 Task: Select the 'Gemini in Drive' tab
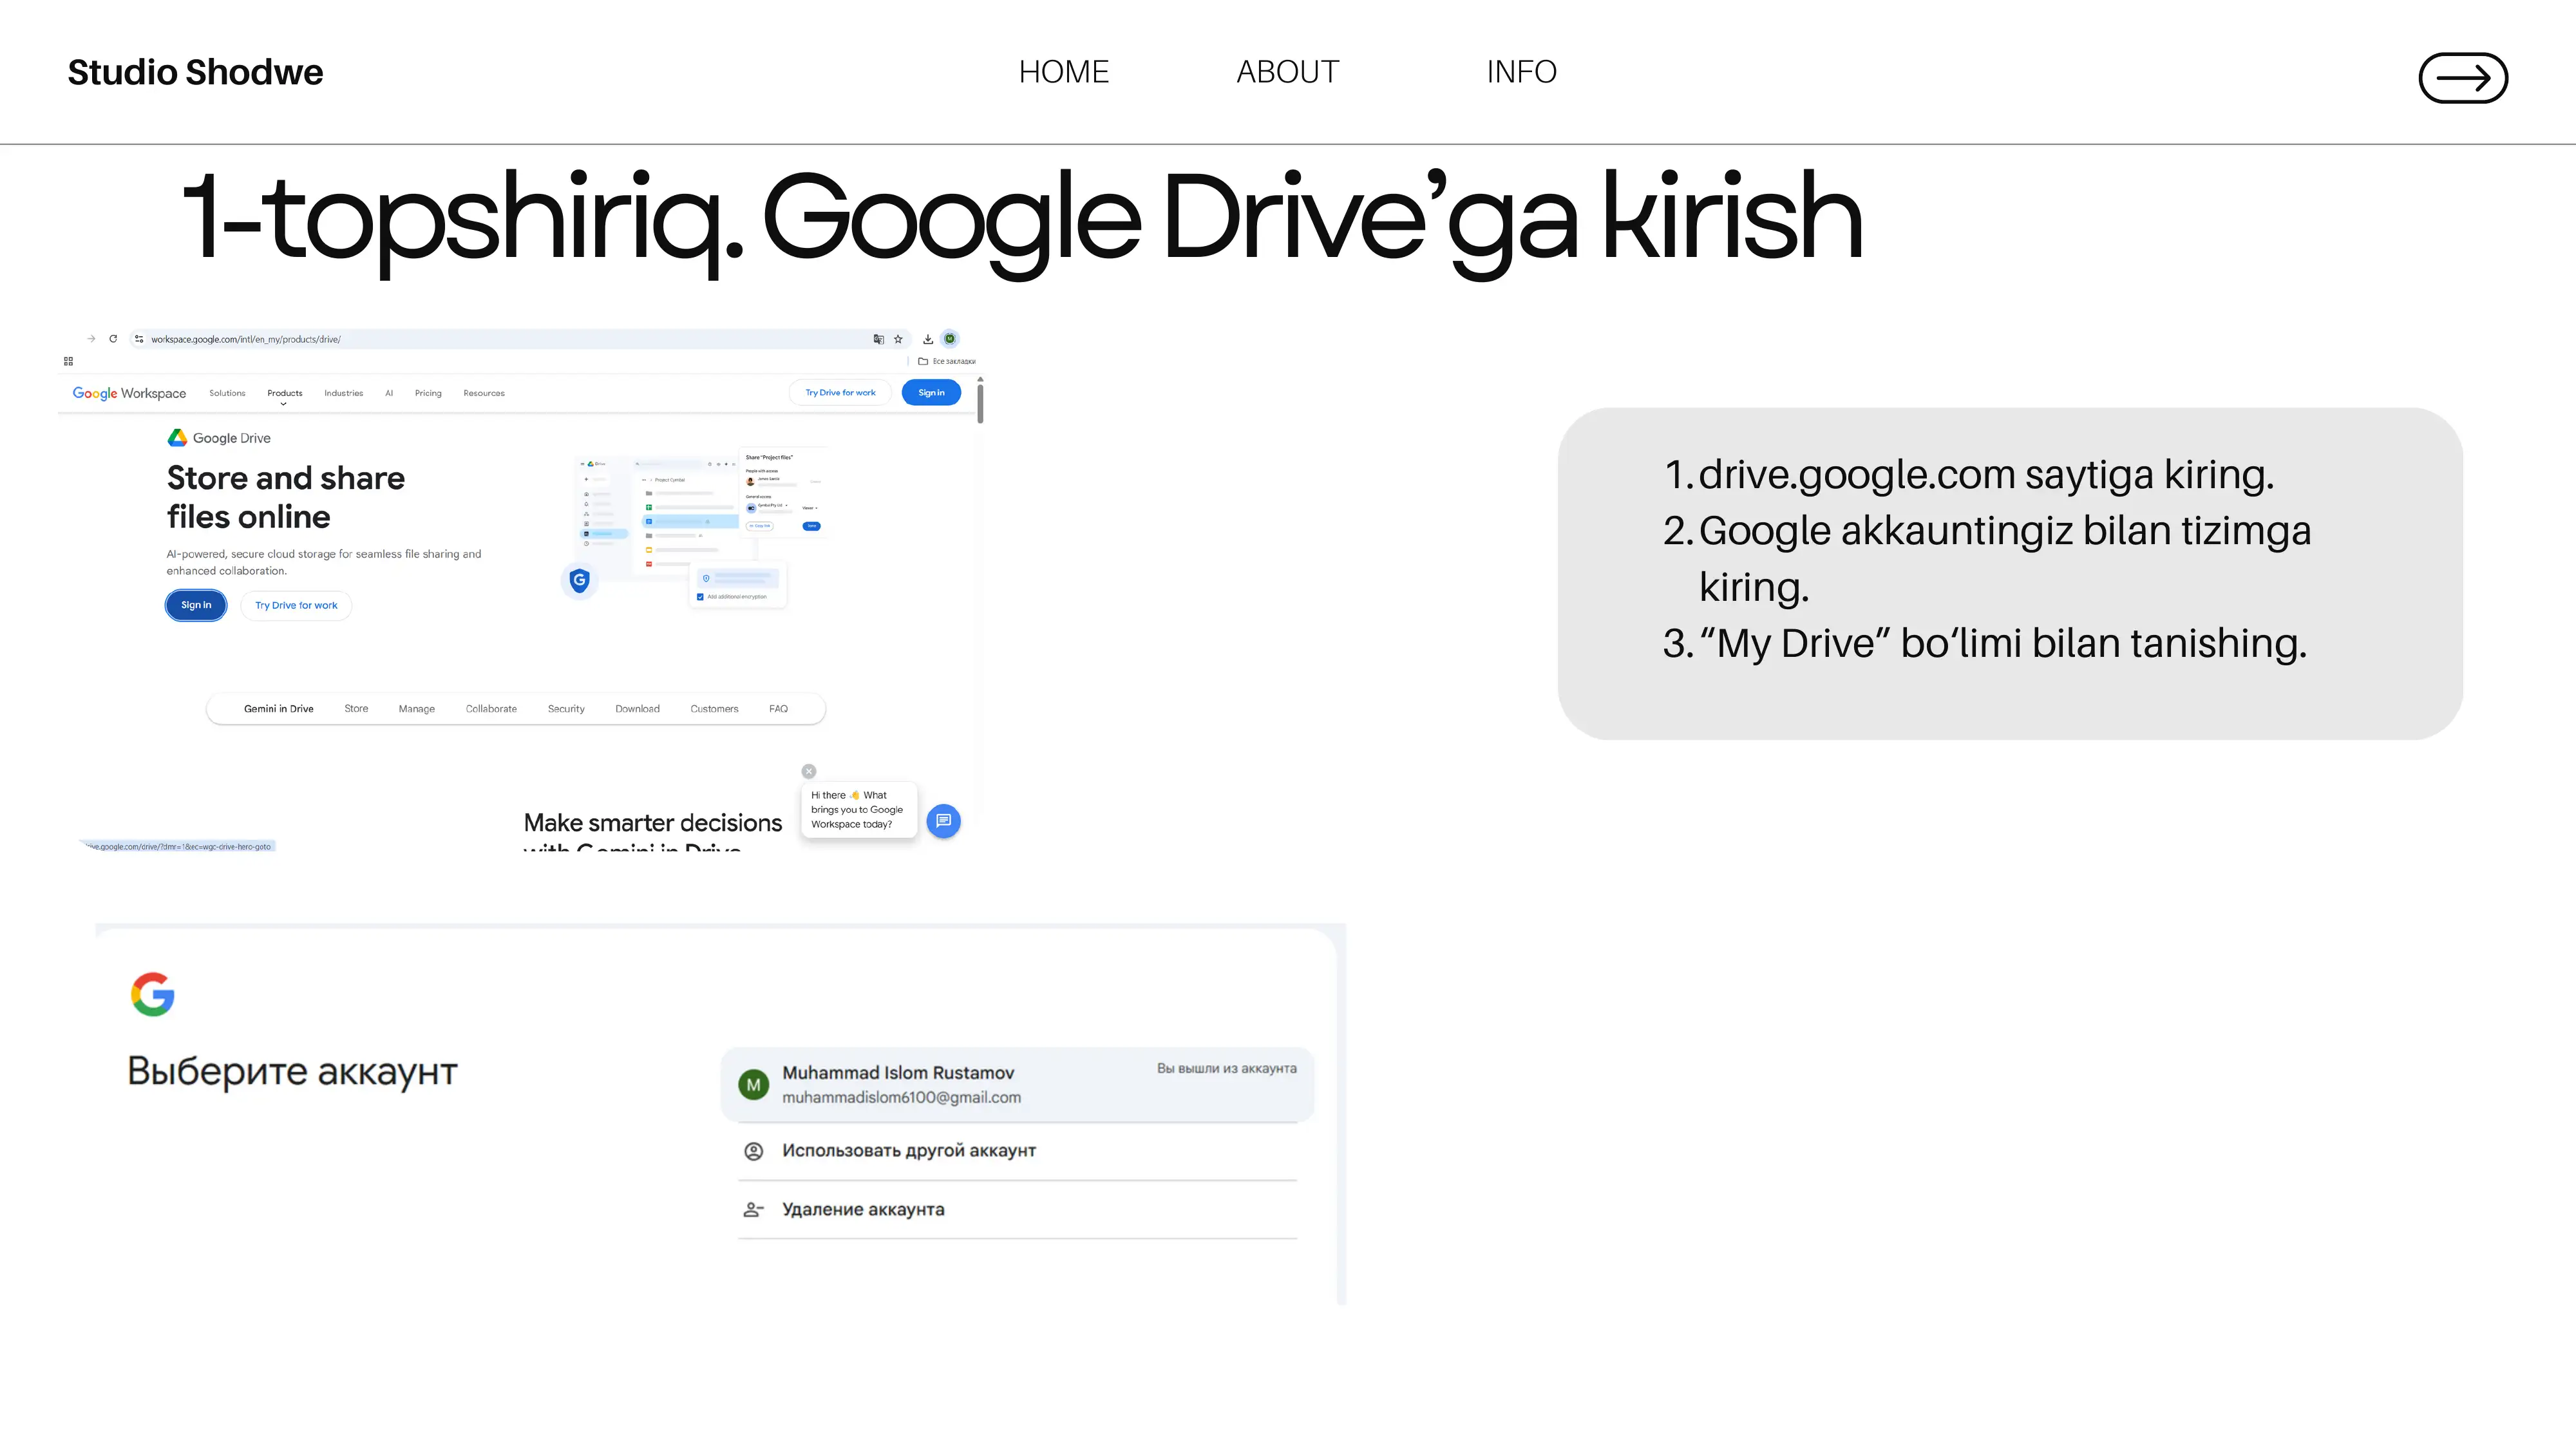[279, 709]
